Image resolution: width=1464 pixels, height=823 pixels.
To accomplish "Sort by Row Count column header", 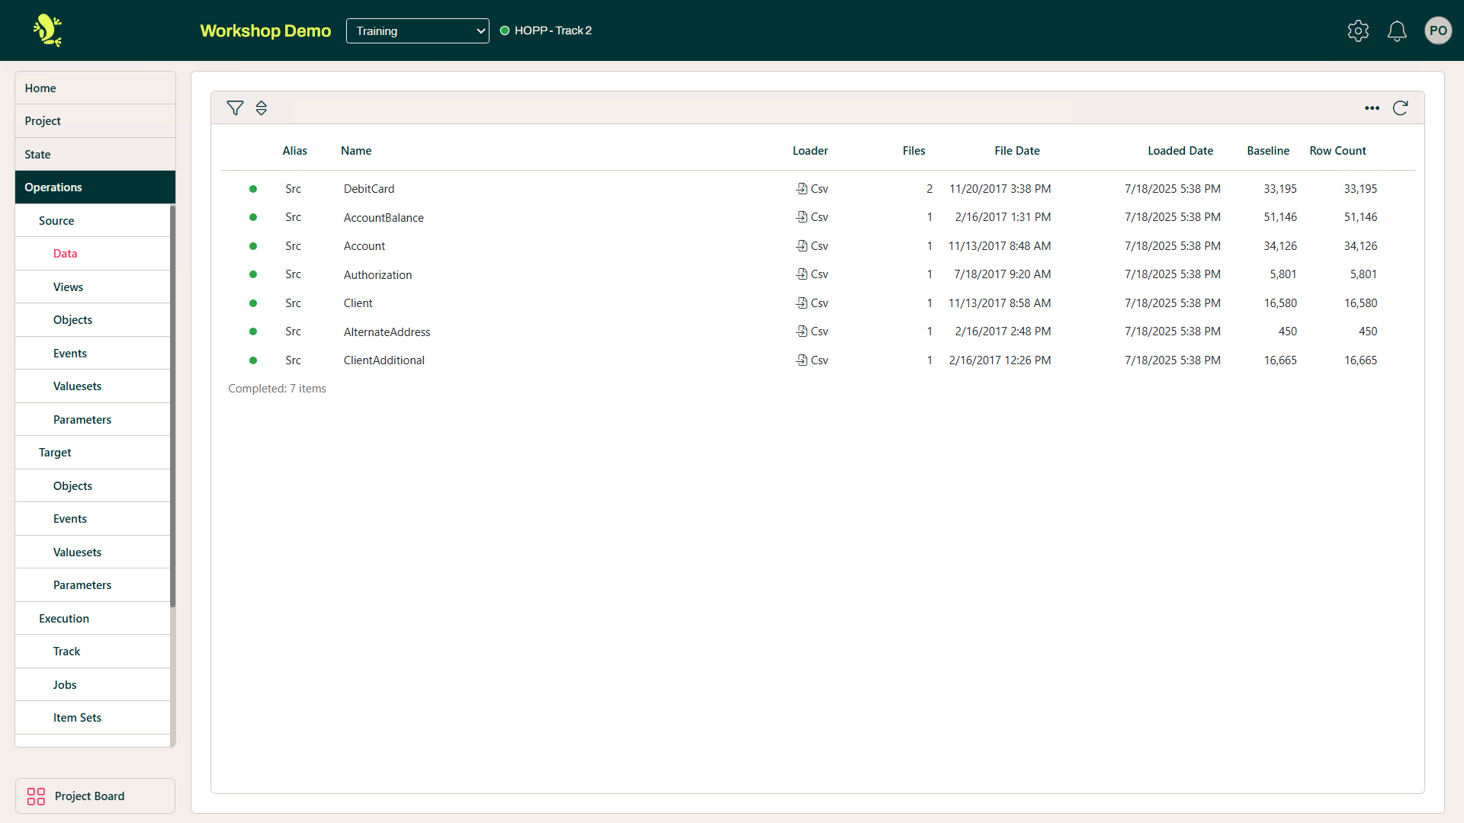I will 1337,151.
